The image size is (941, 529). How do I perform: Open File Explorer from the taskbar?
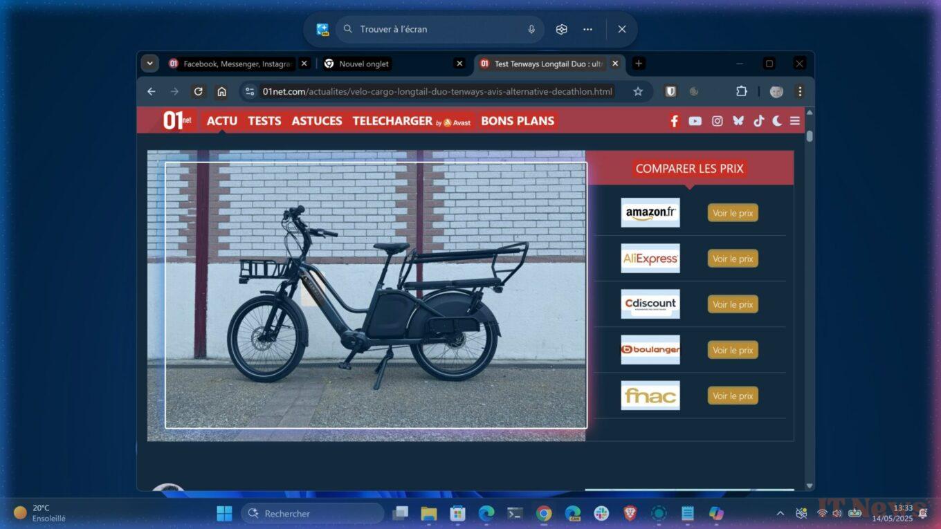click(429, 513)
